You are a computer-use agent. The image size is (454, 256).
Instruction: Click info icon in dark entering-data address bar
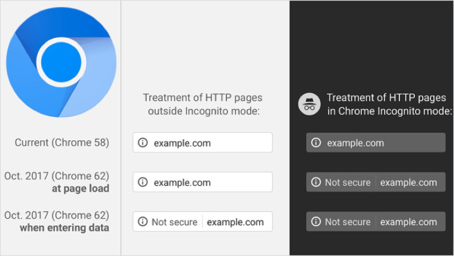316,222
